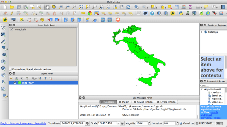
Task: Add raster layer from the left sidebar
Action: click(3, 34)
